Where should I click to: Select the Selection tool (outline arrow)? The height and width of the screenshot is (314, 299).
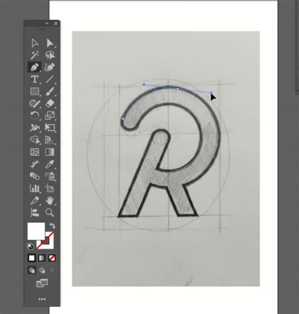pos(34,43)
